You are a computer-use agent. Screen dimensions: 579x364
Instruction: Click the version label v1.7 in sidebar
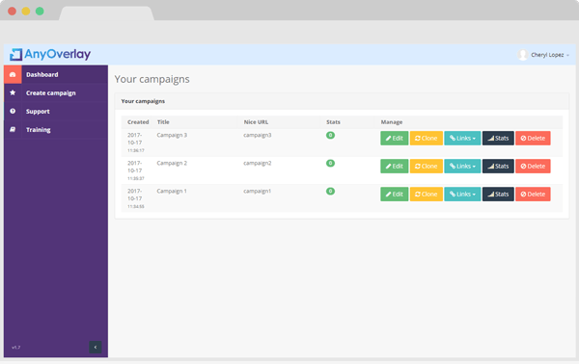[15, 347]
